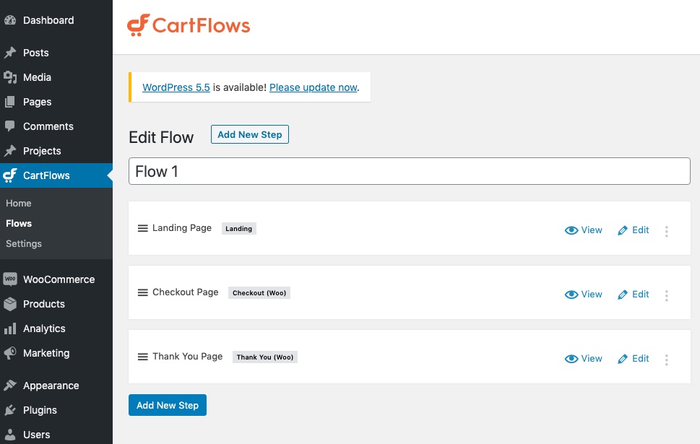
Task: Click the drag handle for Landing Page step
Action: pyautogui.click(x=143, y=228)
